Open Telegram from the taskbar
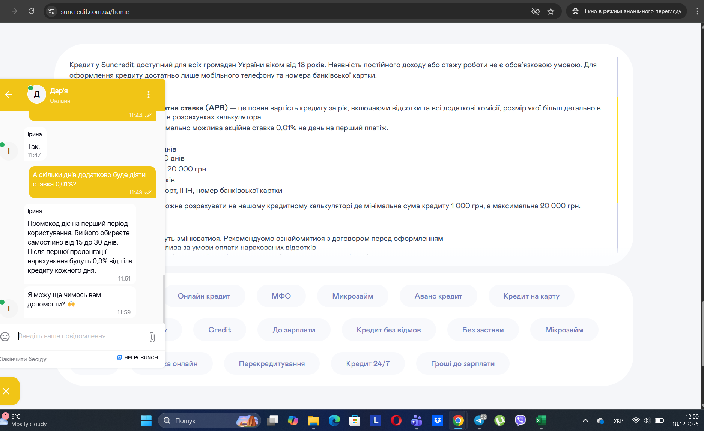 [479, 420]
